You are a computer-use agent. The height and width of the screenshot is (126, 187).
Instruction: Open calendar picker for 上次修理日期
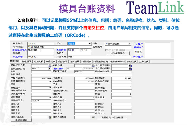130,66
